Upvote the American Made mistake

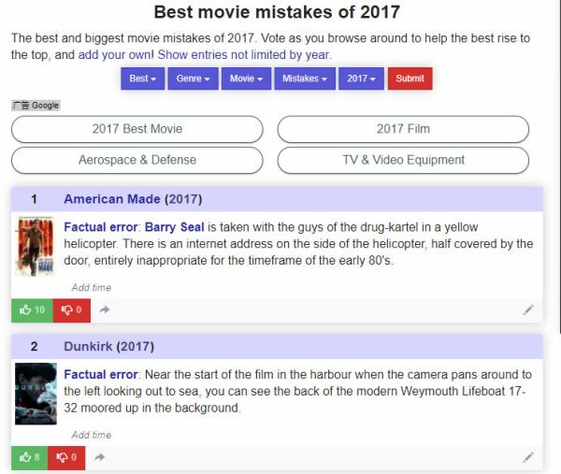tap(32, 309)
